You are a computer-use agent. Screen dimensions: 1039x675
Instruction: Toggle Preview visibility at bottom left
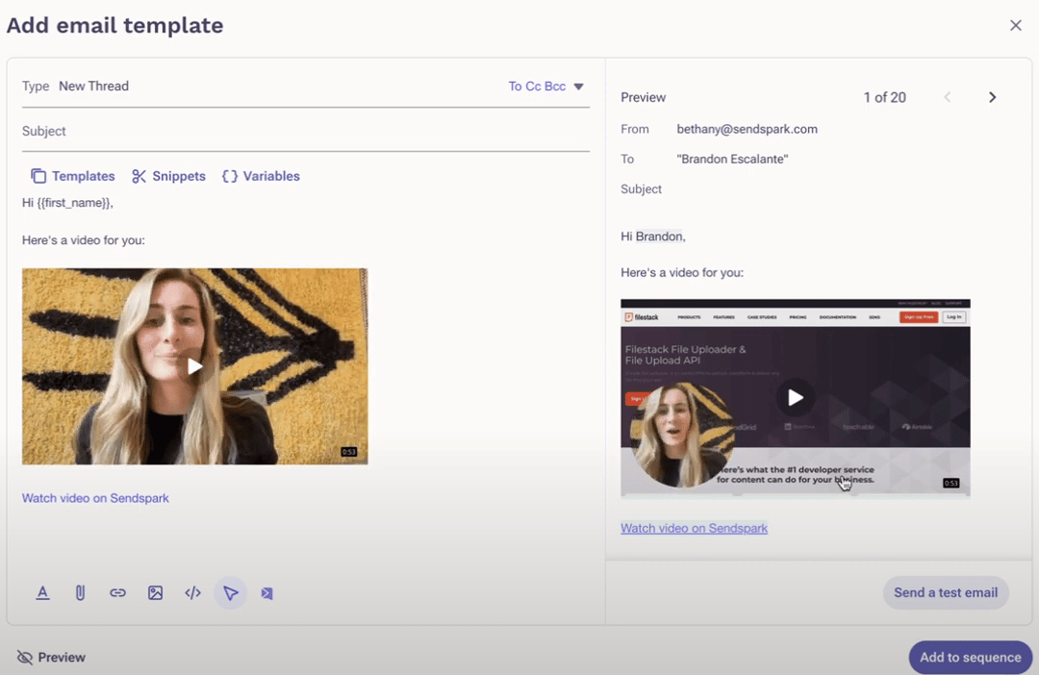[51, 657]
